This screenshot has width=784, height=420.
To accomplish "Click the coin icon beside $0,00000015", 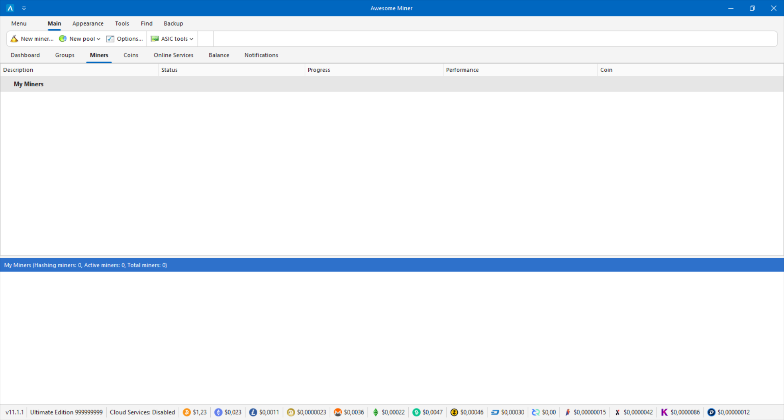I will 568,412.
